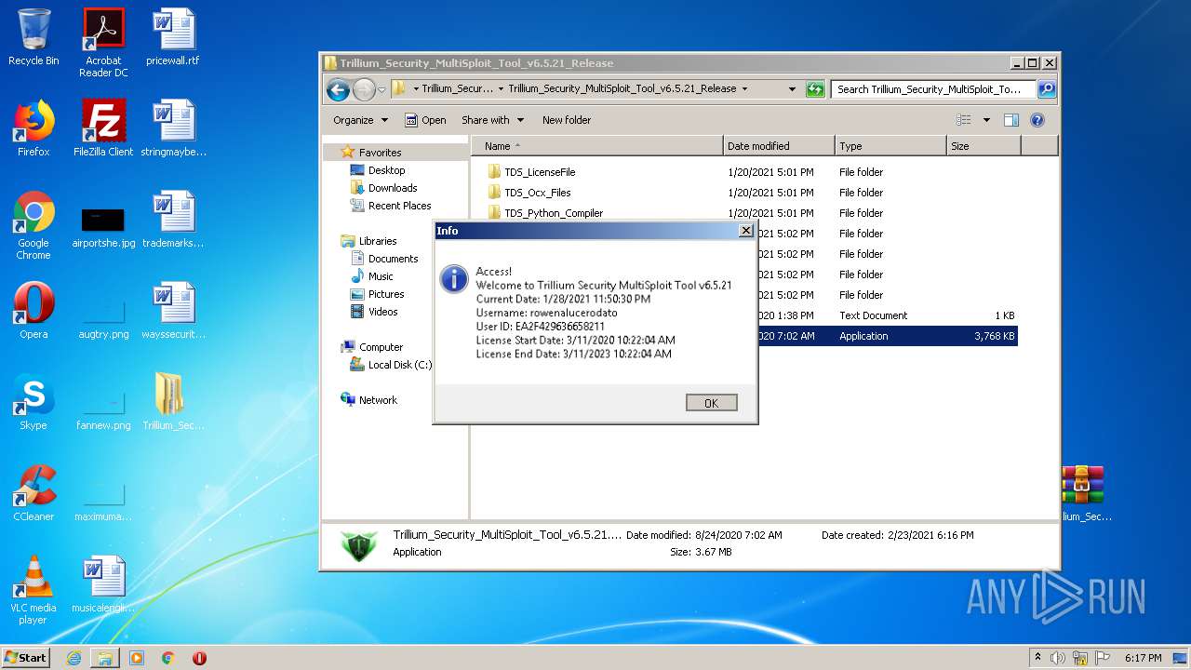Sort by Type column header

click(x=890, y=146)
